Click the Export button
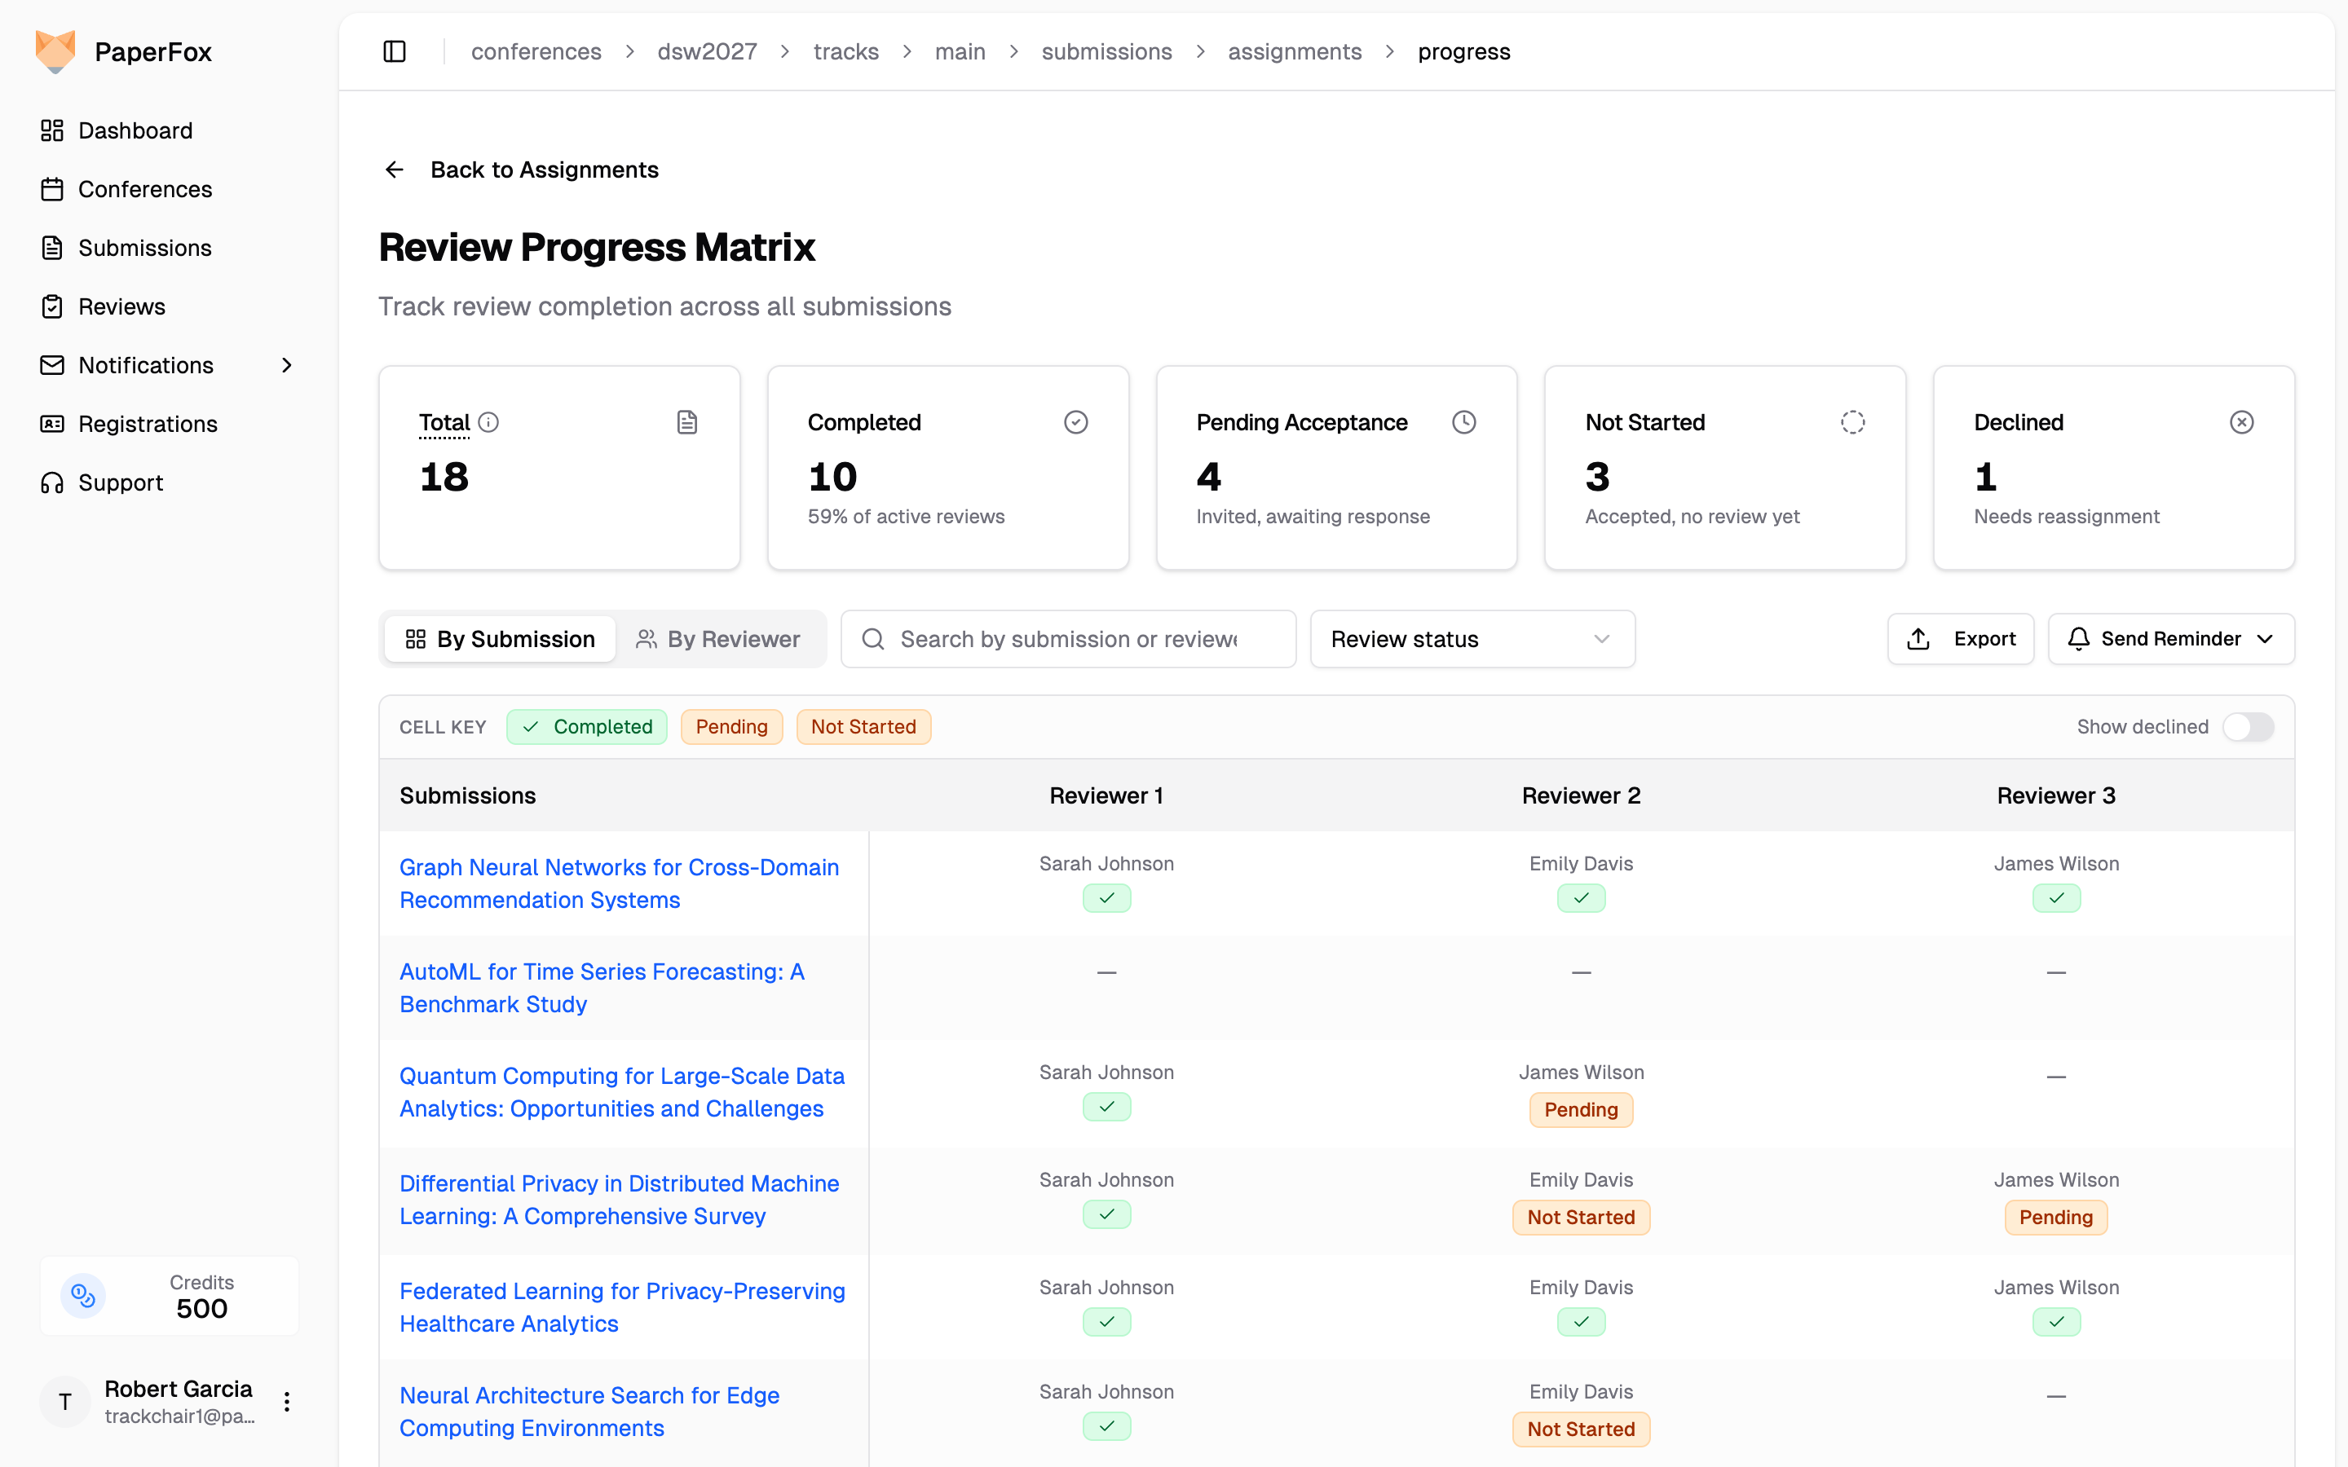The height and width of the screenshot is (1467, 2348). click(x=1960, y=638)
